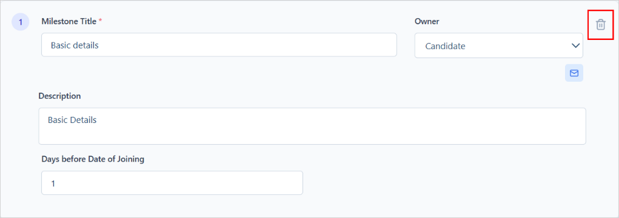Screen dimensions: 619x218
Task: Open the email notification envelope icon
Action: pyautogui.click(x=574, y=73)
